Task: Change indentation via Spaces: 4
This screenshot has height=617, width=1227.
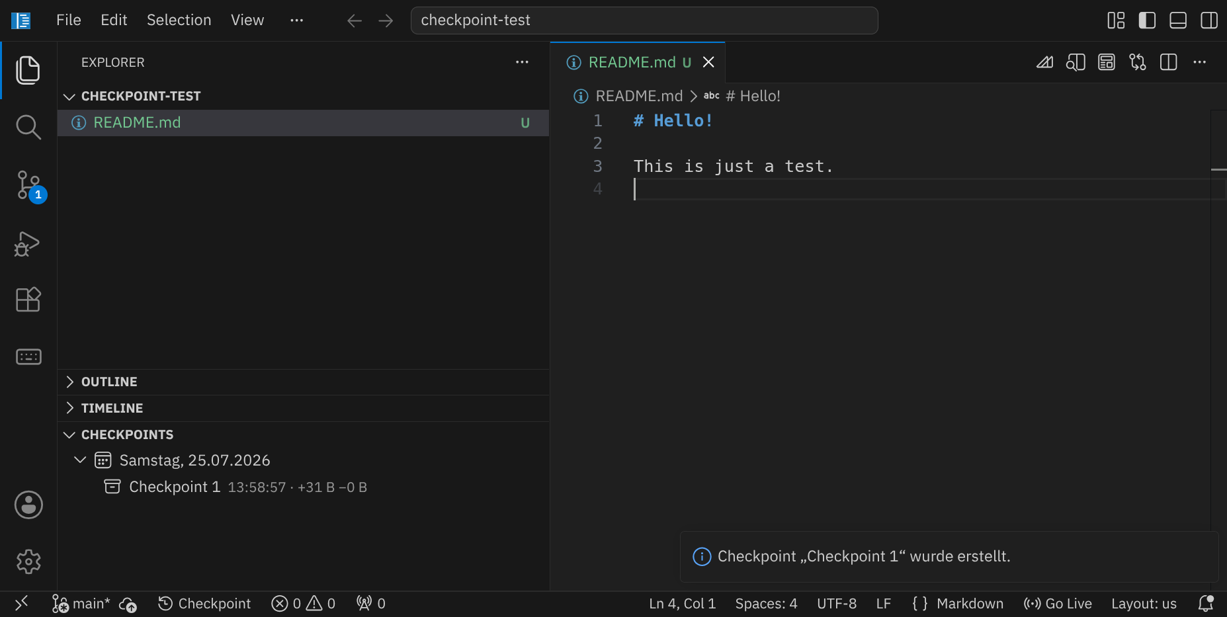Action: pos(766,604)
